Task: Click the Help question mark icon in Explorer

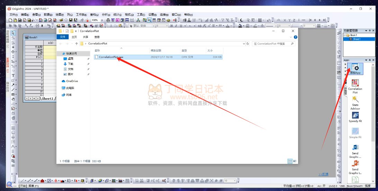Action: pyautogui.click(x=296, y=37)
